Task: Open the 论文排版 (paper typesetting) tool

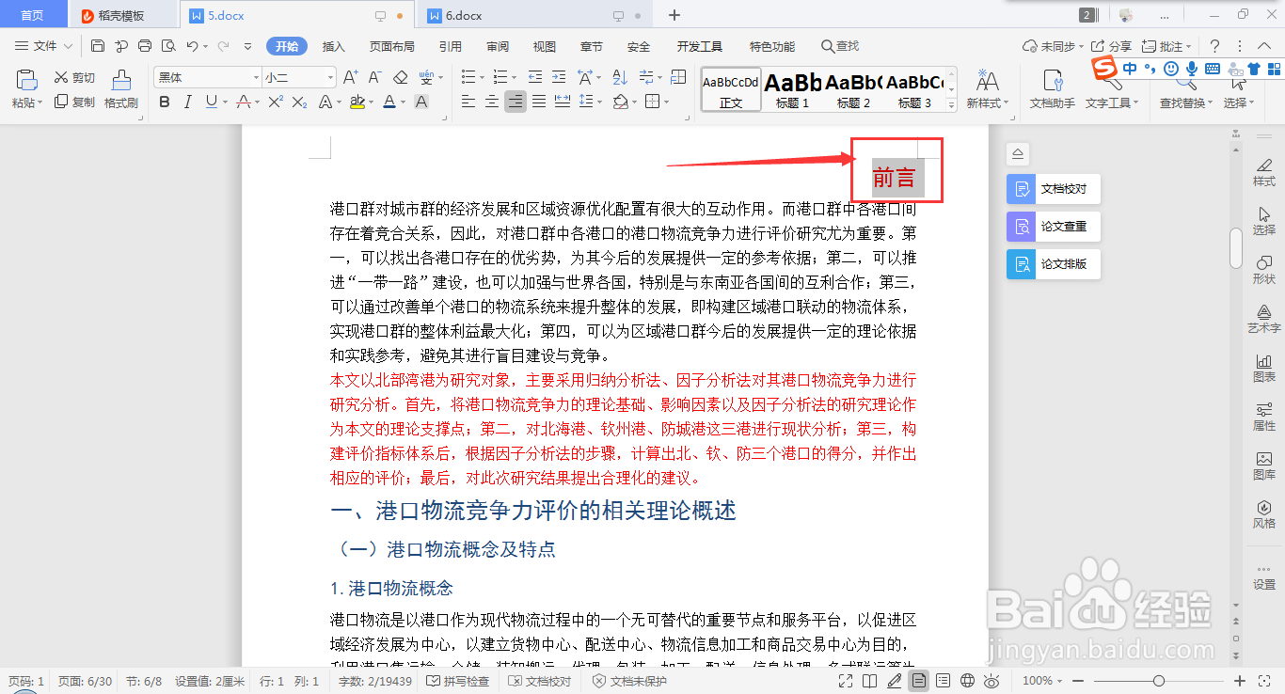Action: pos(1053,263)
